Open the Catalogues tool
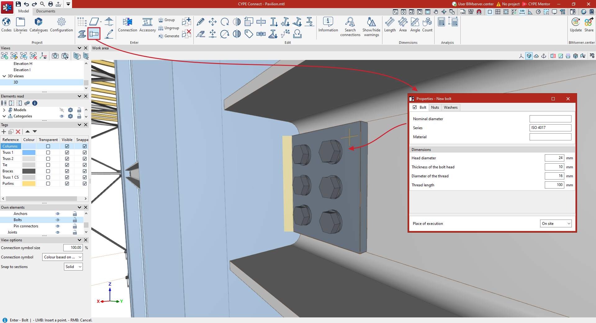 pos(38,25)
